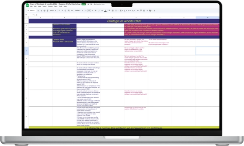Open the Google Sheets home logo

27,5
